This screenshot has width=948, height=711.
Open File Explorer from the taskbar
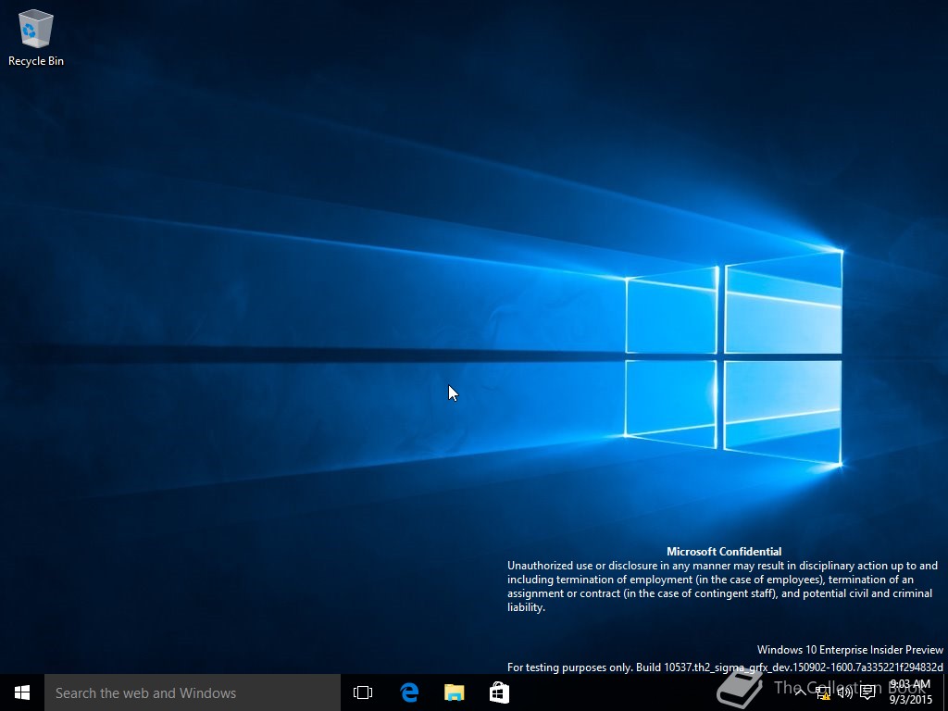click(x=454, y=692)
